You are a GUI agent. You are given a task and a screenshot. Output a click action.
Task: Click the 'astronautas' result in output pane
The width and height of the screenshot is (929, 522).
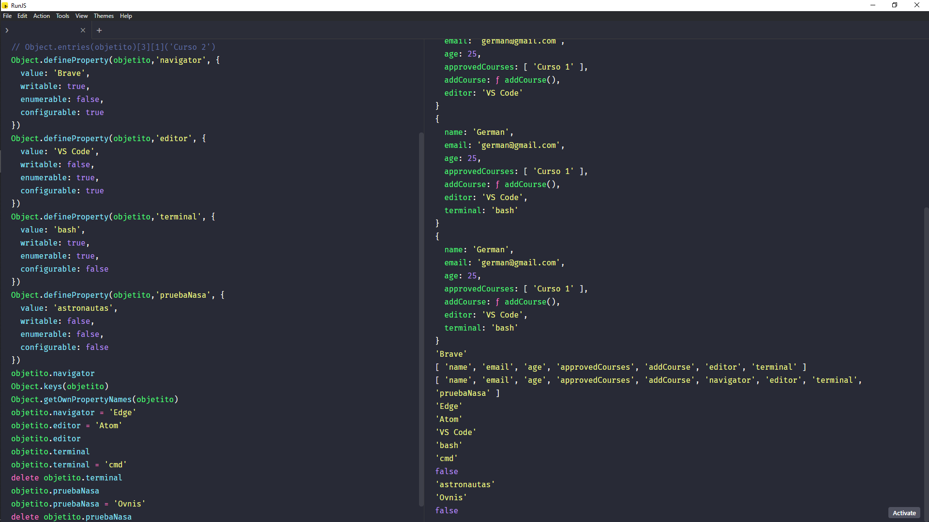tap(465, 485)
